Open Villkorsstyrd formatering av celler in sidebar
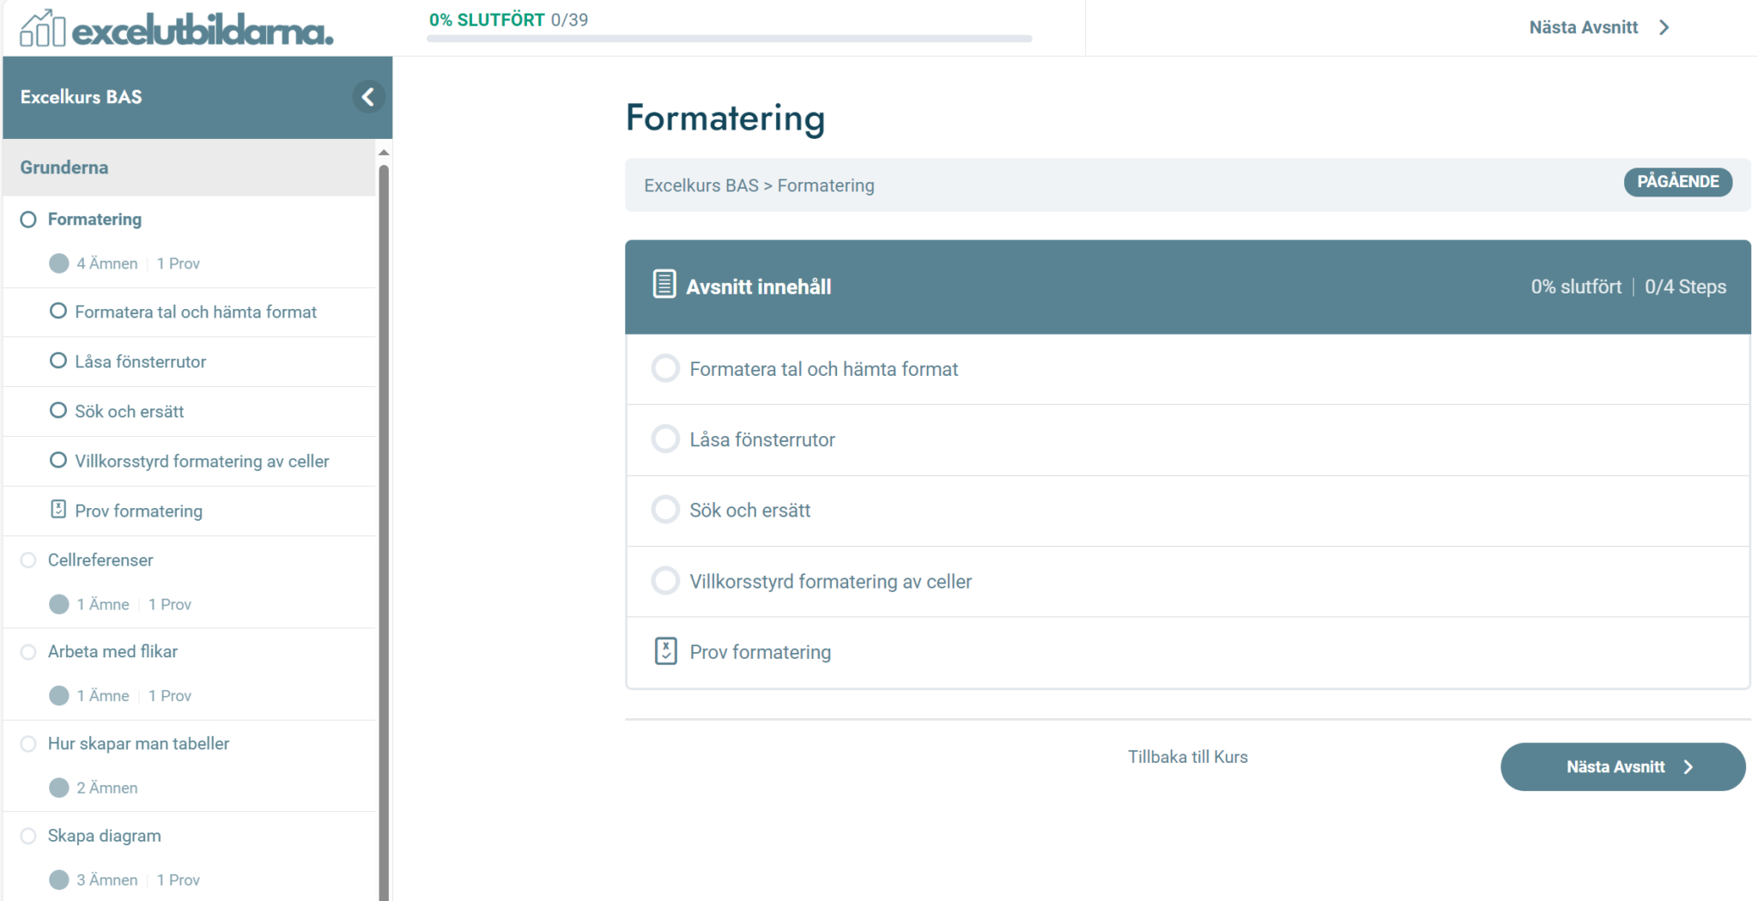Screen dimensions: 1758x901 (x=202, y=462)
